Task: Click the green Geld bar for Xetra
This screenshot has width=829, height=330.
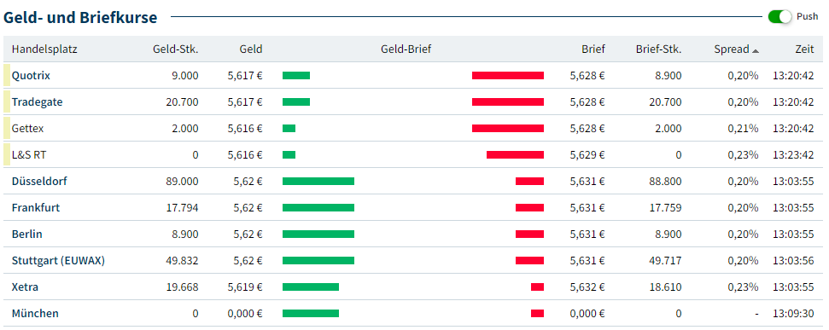Action: point(311,287)
